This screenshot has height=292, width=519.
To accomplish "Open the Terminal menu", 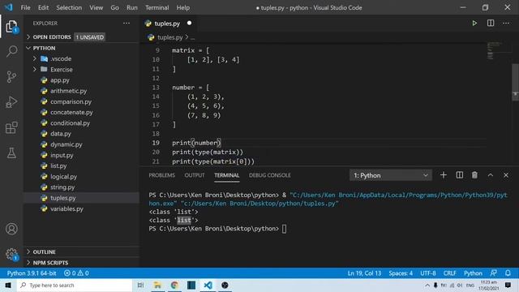I will click(157, 7).
